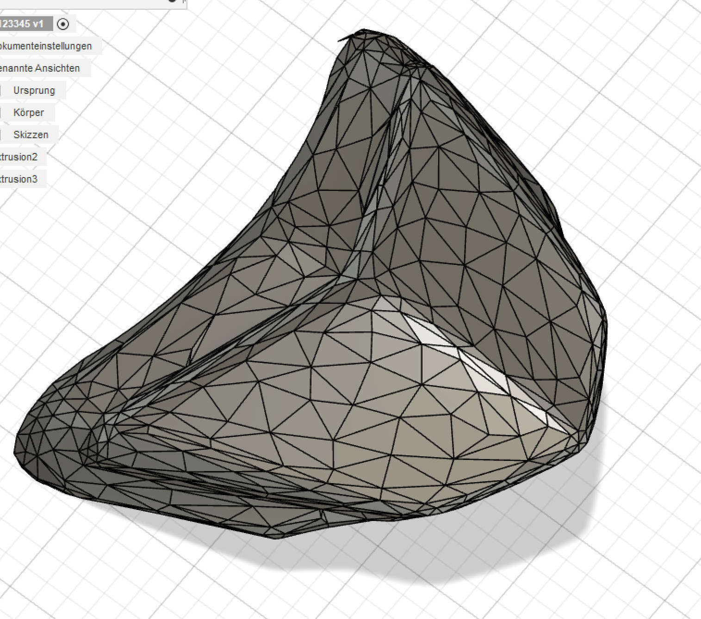
Task: Activate the component radio button beside 123345 v1
Action: click(x=63, y=24)
